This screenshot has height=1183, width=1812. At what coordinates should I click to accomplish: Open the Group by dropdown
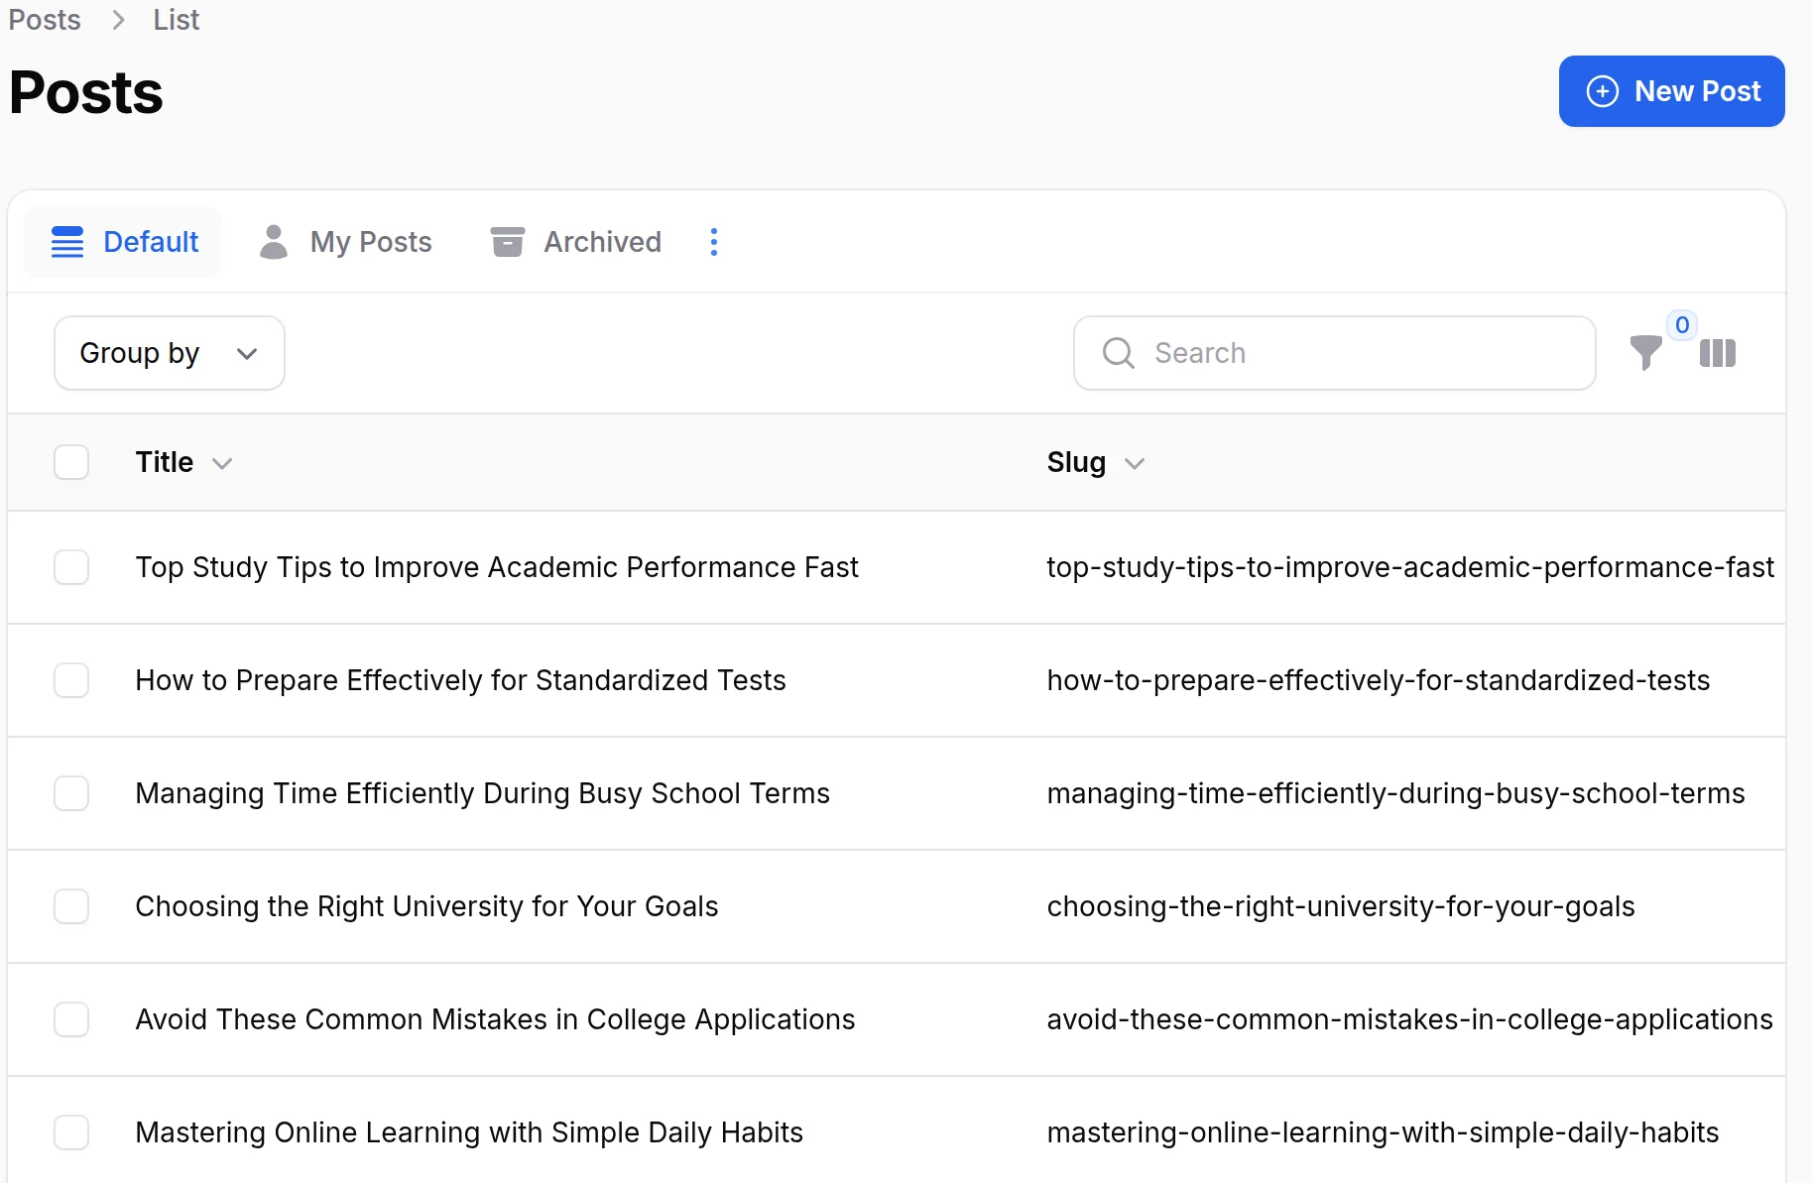click(170, 353)
